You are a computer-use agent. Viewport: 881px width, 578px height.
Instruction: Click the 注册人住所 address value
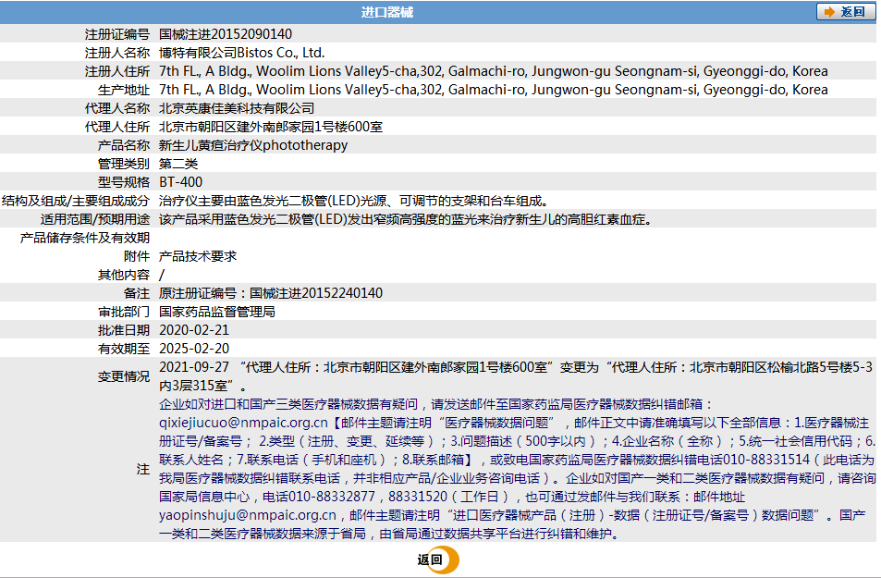point(494,71)
